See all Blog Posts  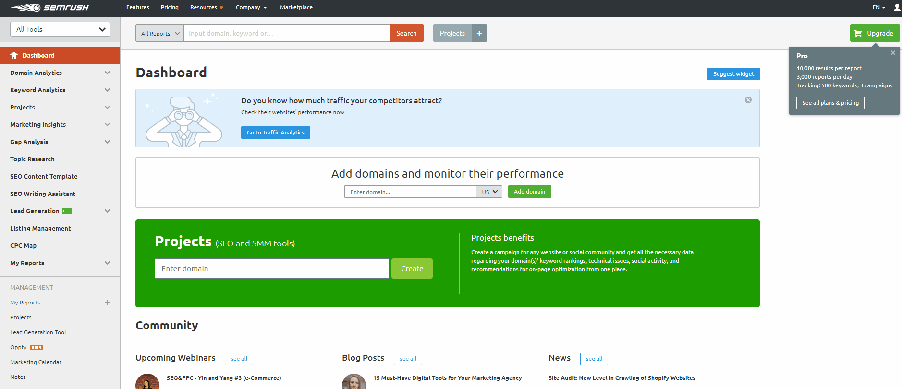point(408,359)
